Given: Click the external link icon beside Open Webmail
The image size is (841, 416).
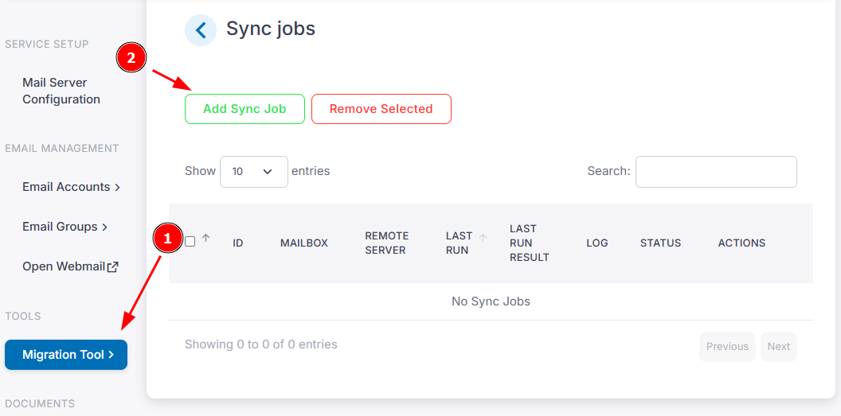Looking at the screenshot, I should pos(112,266).
